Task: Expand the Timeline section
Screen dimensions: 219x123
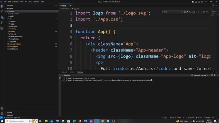Action: (31, 115)
